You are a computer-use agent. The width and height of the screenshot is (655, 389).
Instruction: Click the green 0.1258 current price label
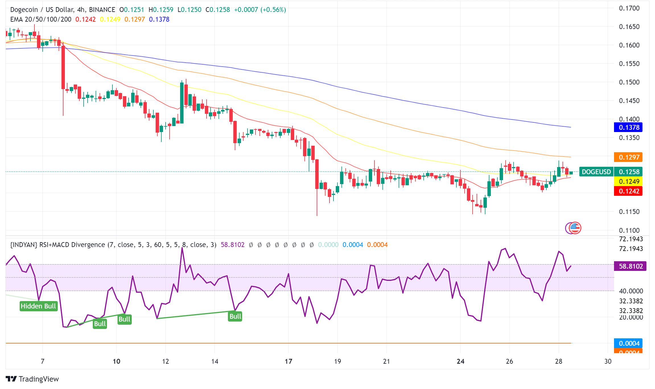click(x=628, y=172)
